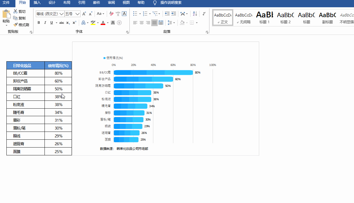354x203 pixels.
Task: Open the underline style dropdown arrow
Action: pos(56,22)
